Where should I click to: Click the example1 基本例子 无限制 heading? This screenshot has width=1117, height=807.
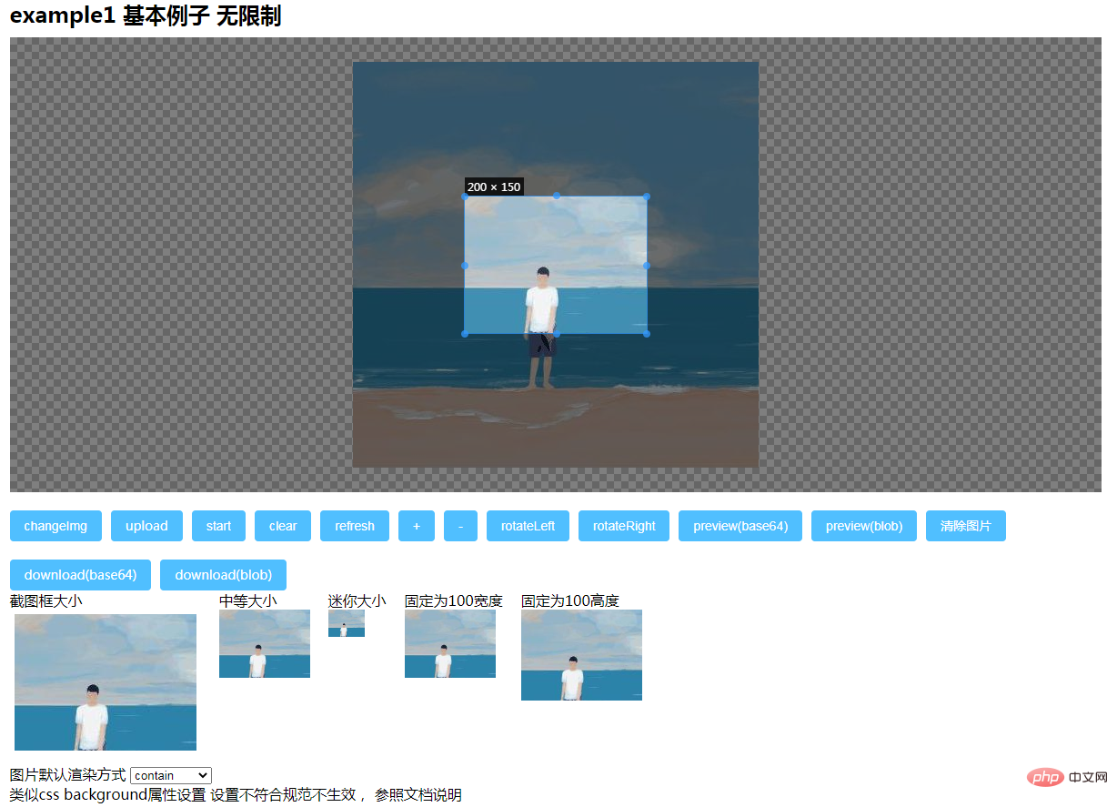(x=146, y=15)
